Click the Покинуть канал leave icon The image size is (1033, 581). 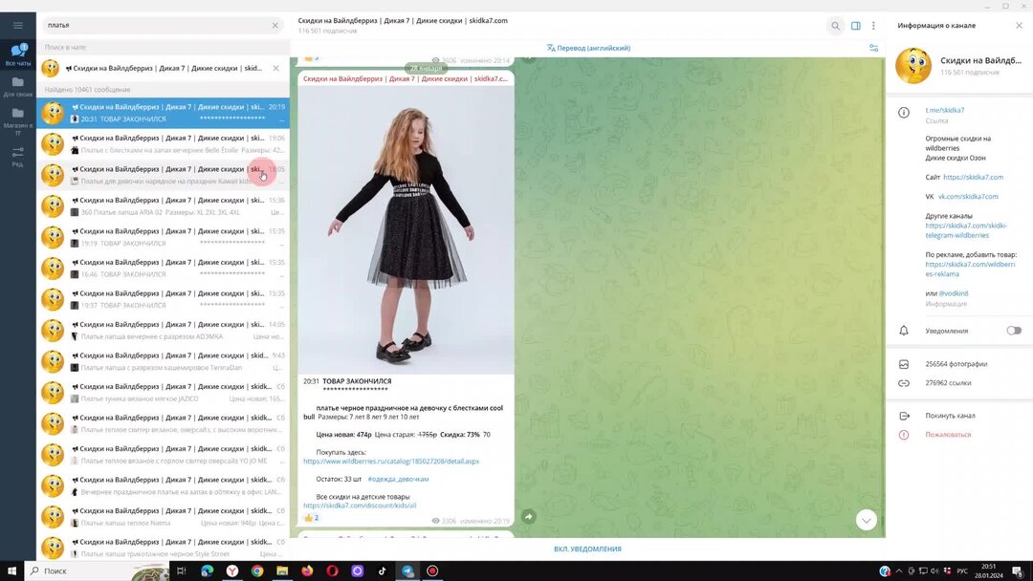(904, 415)
